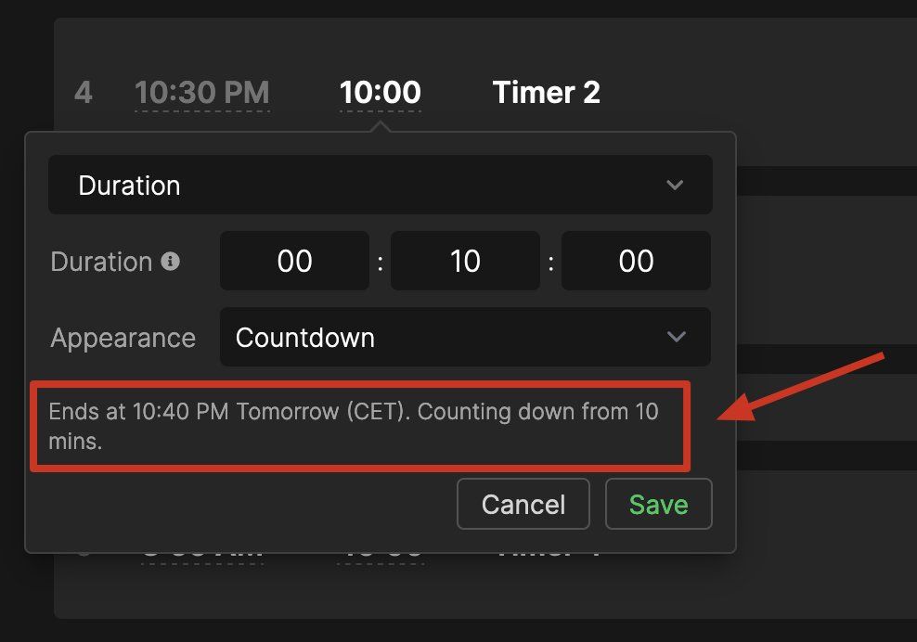This screenshot has width=917, height=642.
Task: Click the Appearance field label
Action: click(x=123, y=338)
